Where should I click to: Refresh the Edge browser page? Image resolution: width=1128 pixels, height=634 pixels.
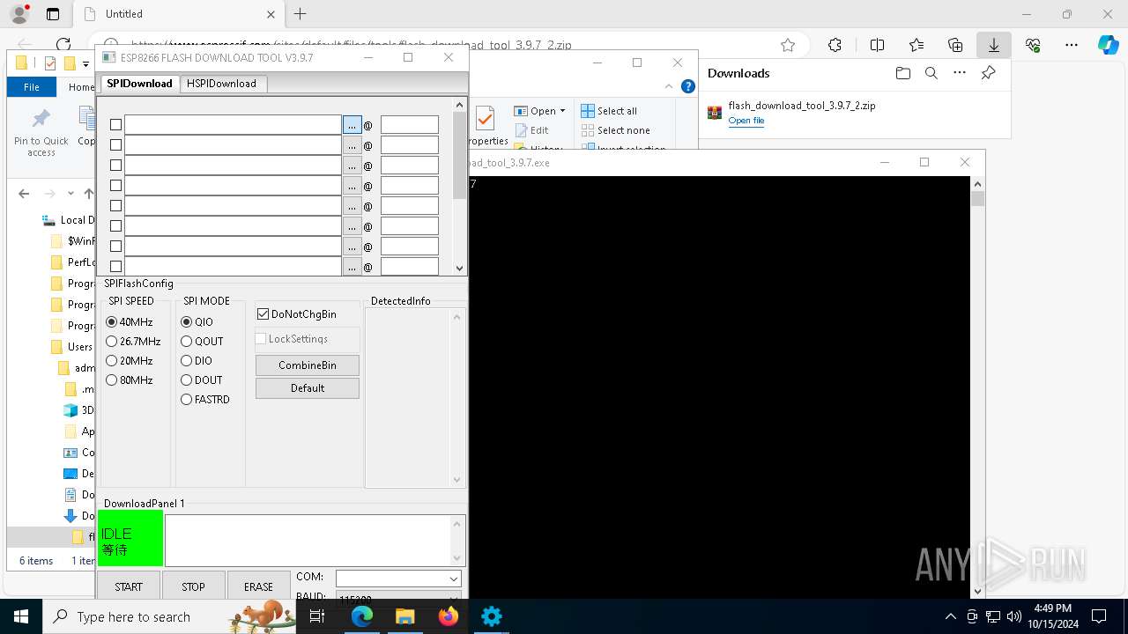(63, 45)
